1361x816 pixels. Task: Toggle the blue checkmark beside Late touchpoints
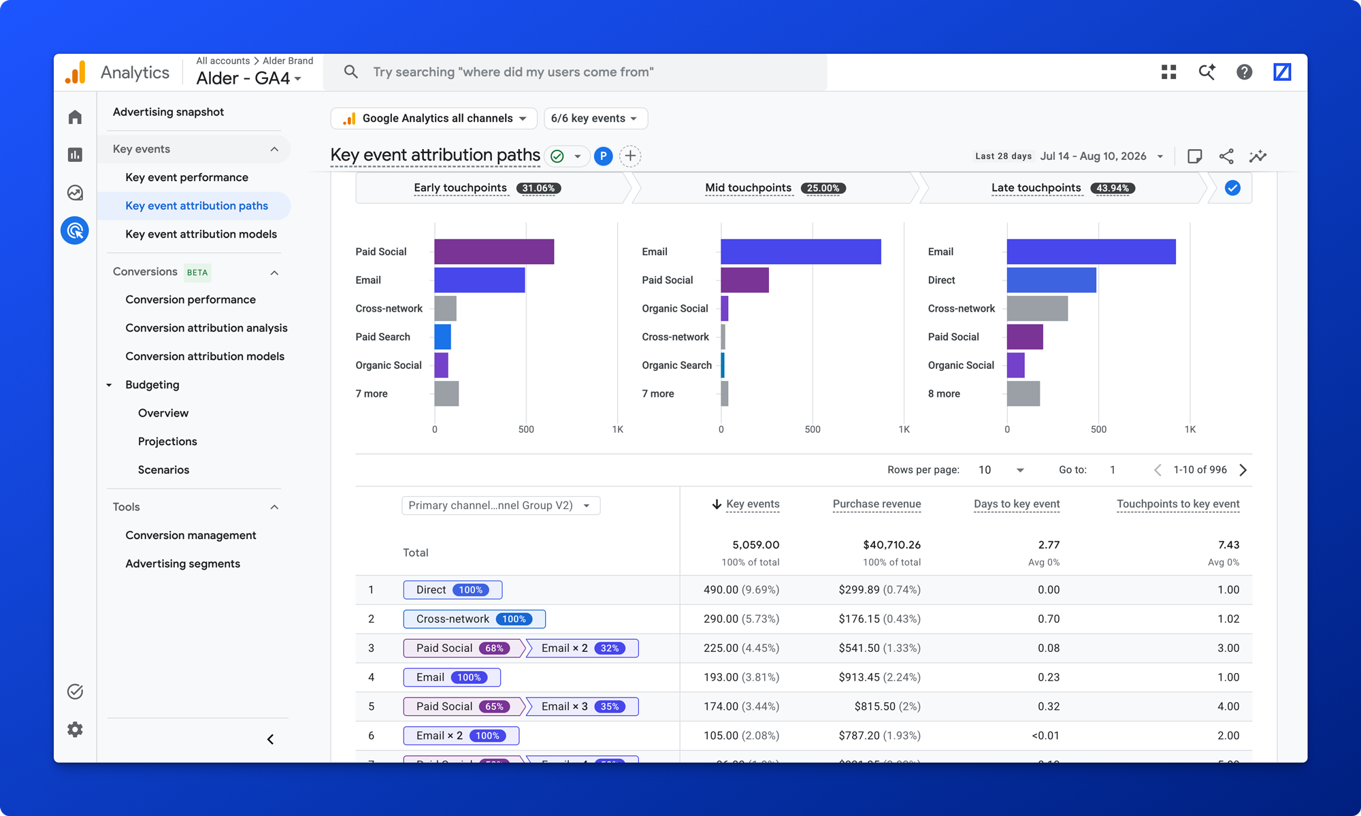pyautogui.click(x=1232, y=188)
